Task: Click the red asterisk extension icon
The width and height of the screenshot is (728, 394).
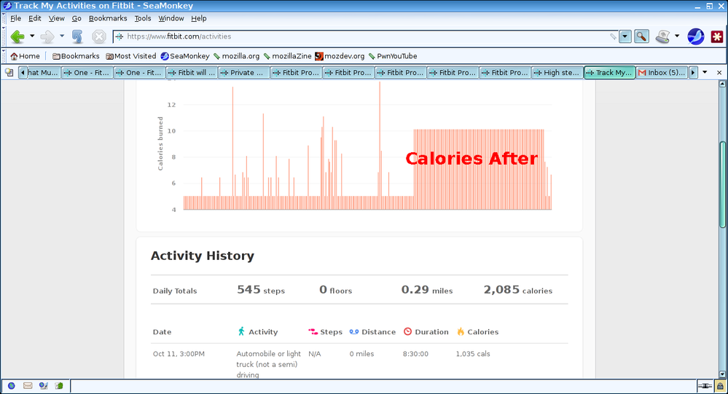Action: pyautogui.click(x=717, y=36)
